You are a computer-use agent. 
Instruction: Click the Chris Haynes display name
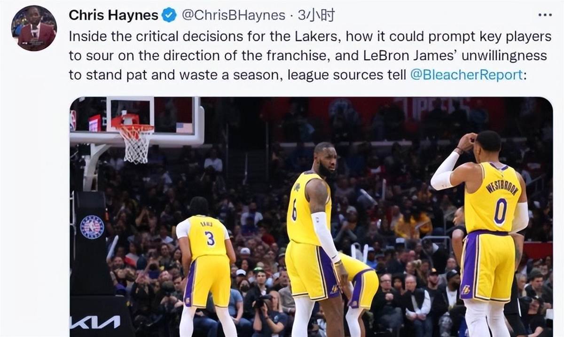click(x=113, y=16)
